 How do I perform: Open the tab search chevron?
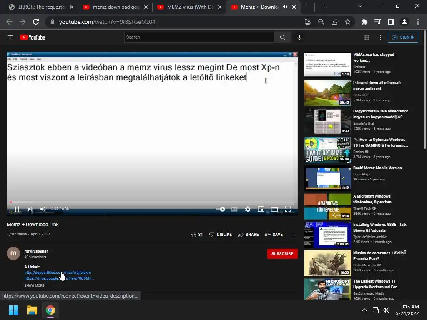coord(360,6)
